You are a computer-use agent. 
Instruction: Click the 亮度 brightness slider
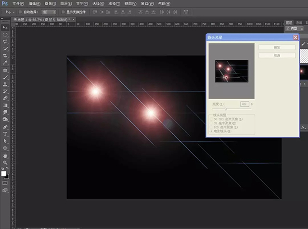click(226, 110)
